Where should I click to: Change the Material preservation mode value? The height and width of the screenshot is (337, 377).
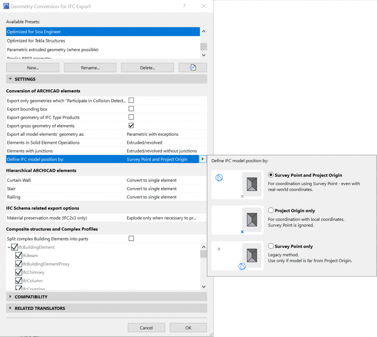click(x=162, y=218)
